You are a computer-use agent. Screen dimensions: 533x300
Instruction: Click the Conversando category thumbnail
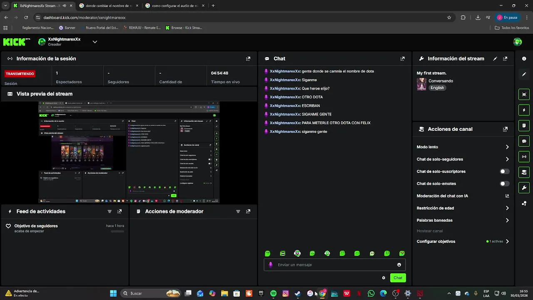pyautogui.click(x=421, y=84)
